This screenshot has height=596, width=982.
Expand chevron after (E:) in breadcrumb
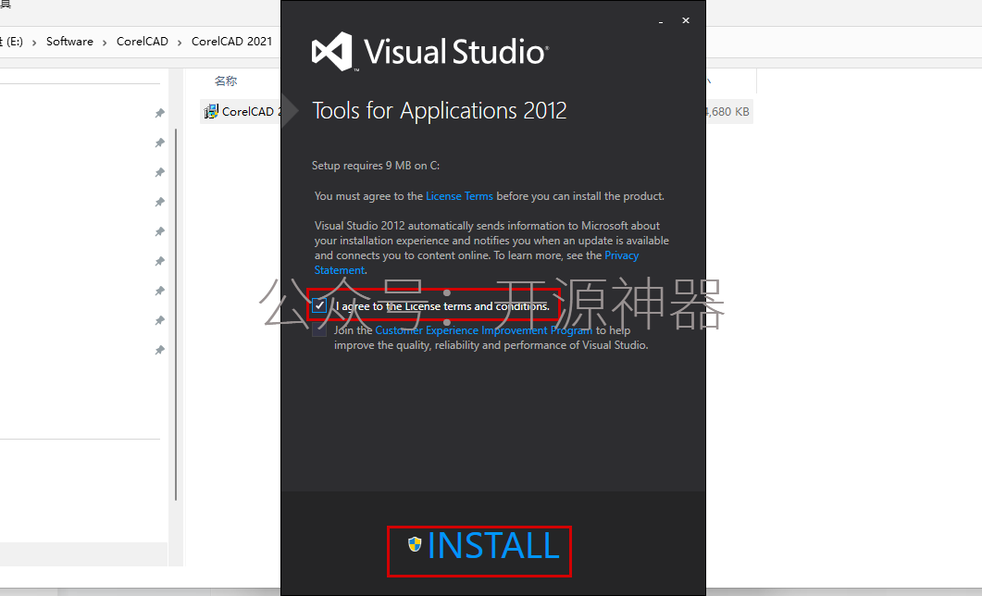(34, 42)
